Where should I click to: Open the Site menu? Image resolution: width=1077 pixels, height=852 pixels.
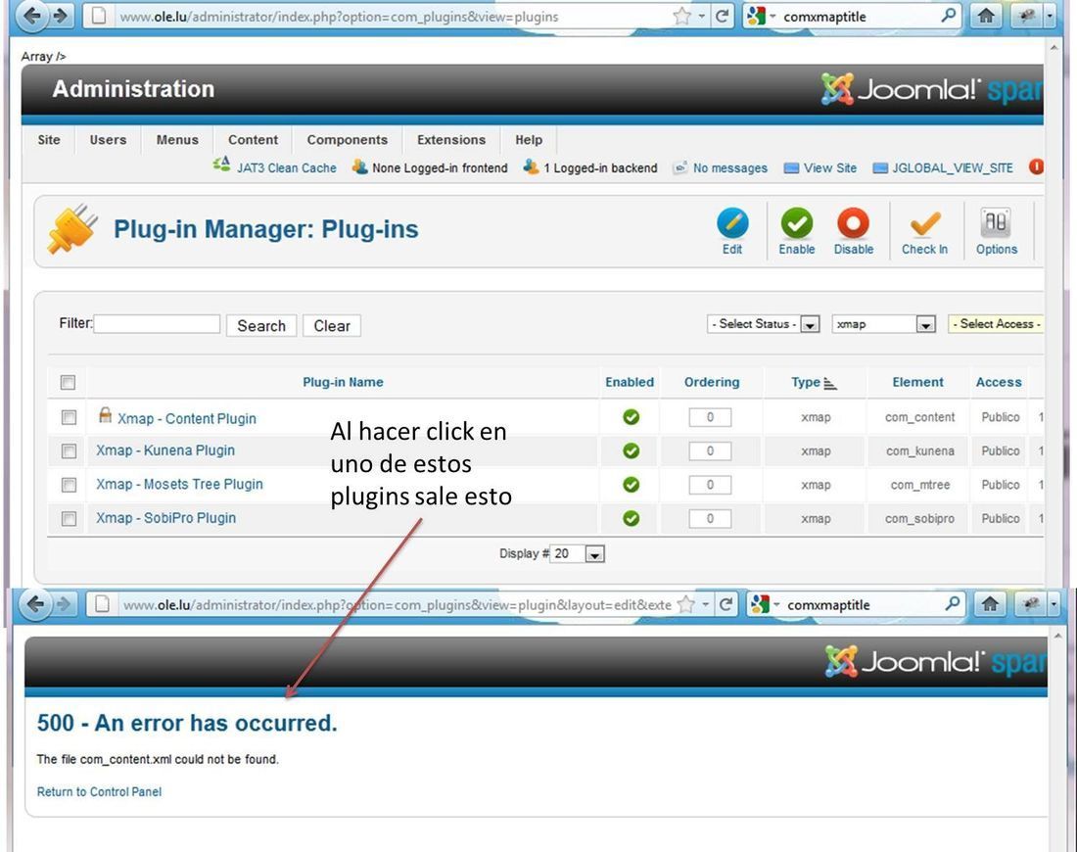point(49,139)
